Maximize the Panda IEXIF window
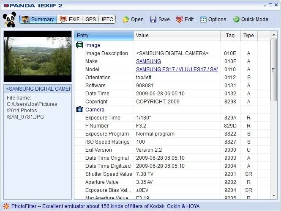Viewport: 281px width, 211px height. click(270, 5)
